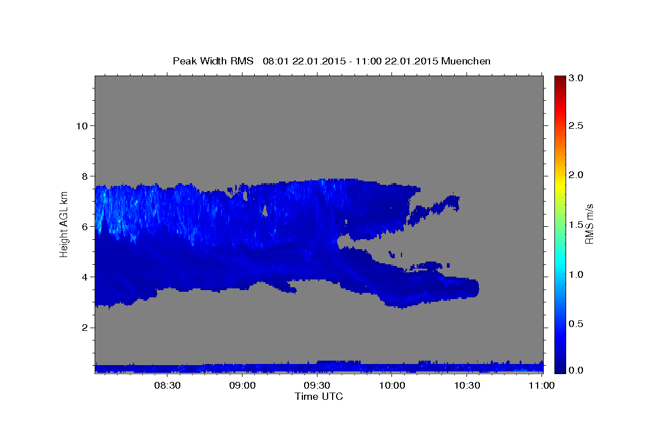Click the dark blue bottom of colorbar

click(559, 368)
